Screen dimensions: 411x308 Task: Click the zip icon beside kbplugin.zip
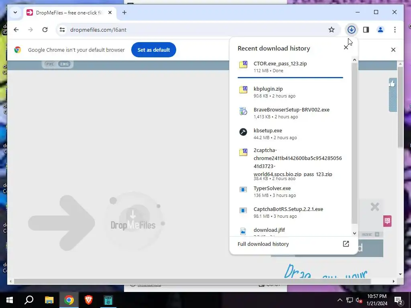point(243,89)
